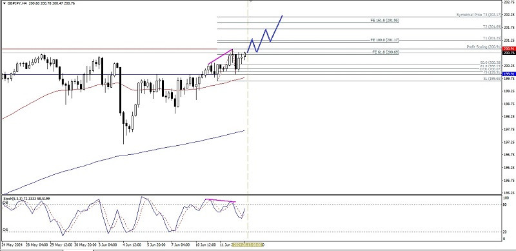Click the 28 May 04:00 time label
This screenshot has width=516, height=251.
click(37, 245)
